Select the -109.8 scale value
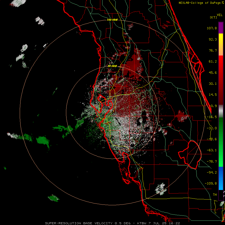This screenshot has width=225, height=225. [x=211, y=183]
